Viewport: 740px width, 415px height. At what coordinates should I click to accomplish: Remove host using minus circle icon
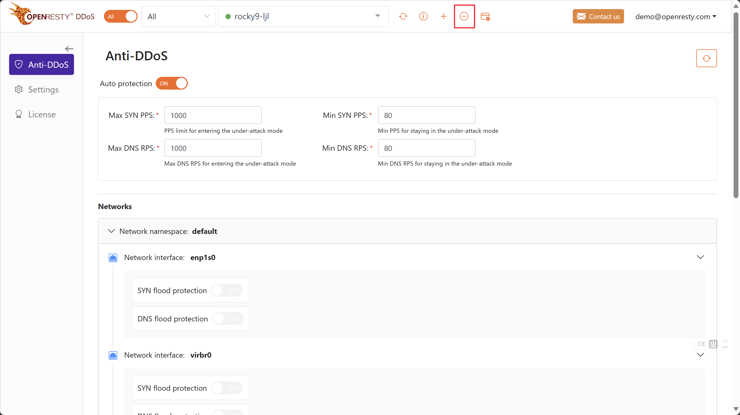[x=464, y=16]
